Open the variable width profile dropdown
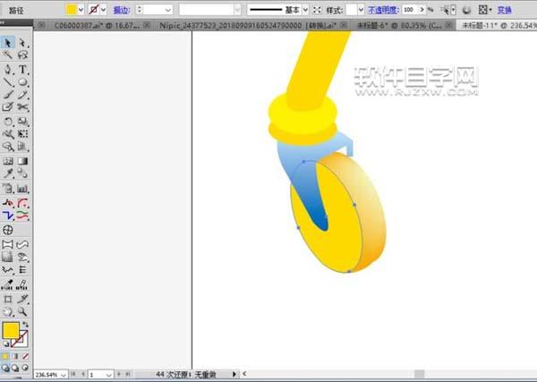 238,10
